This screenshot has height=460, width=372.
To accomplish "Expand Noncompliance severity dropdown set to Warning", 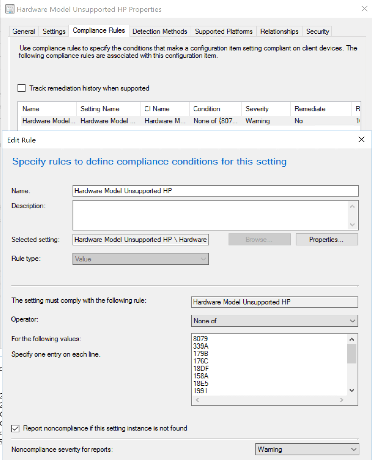I will point(307,449).
